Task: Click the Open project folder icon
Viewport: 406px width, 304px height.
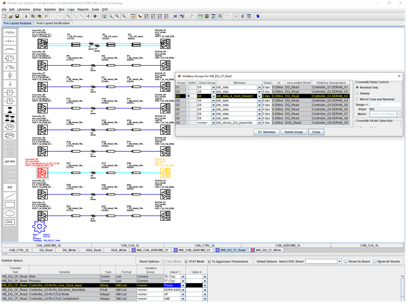Action: (11, 16)
